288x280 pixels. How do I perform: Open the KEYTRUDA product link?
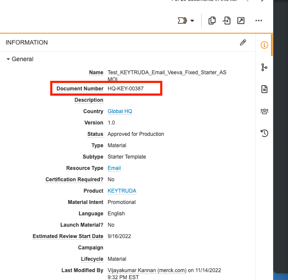(122, 191)
